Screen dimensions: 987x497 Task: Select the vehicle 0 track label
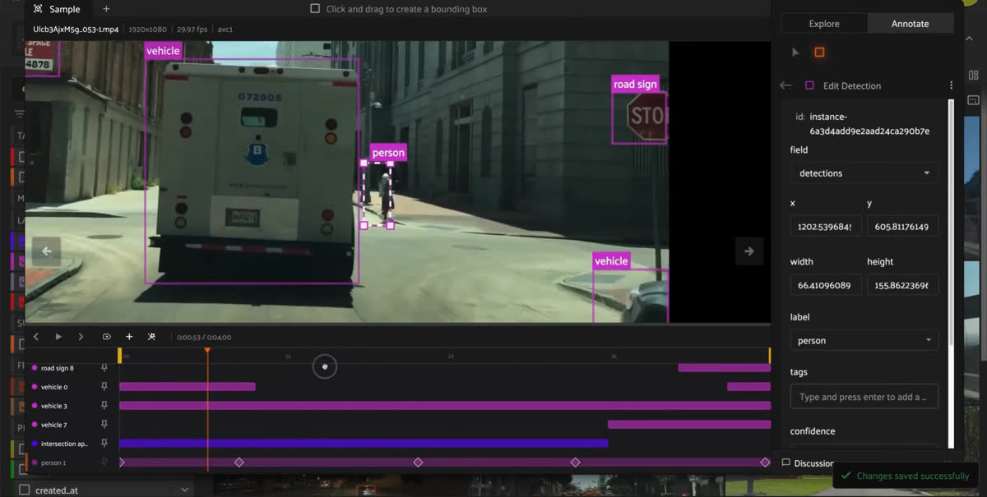coord(54,387)
